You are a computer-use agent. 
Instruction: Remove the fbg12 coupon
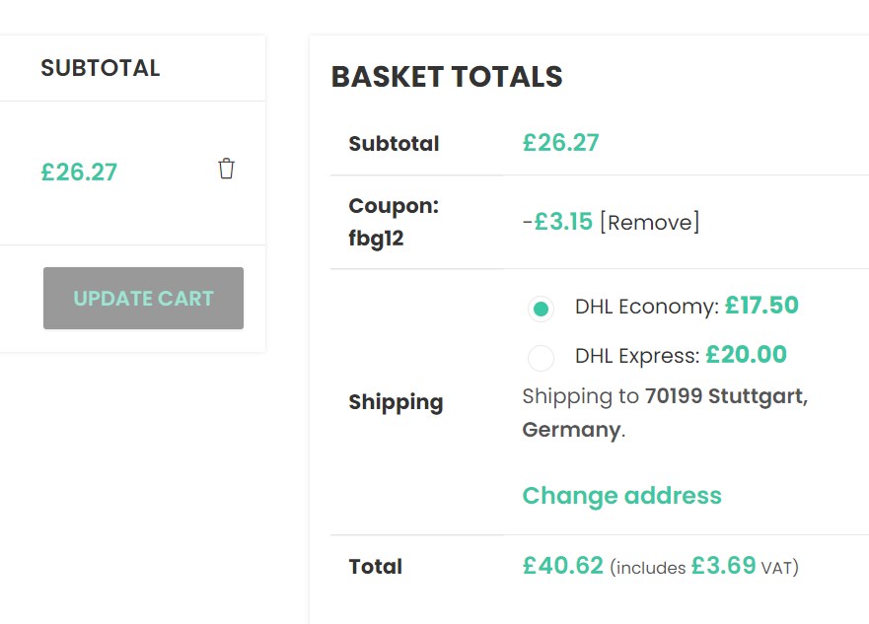pyautogui.click(x=649, y=223)
